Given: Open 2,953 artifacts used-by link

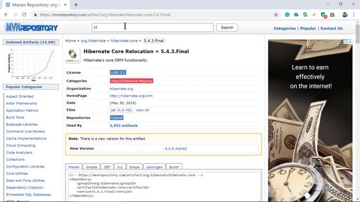Looking at the screenshot, I should (x=124, y=126).
